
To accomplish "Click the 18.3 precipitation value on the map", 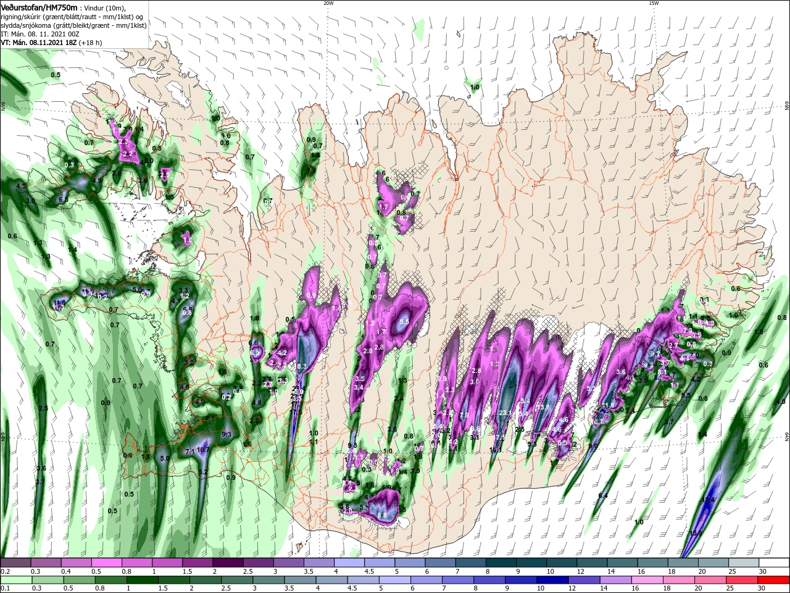I will coord(301,366).
